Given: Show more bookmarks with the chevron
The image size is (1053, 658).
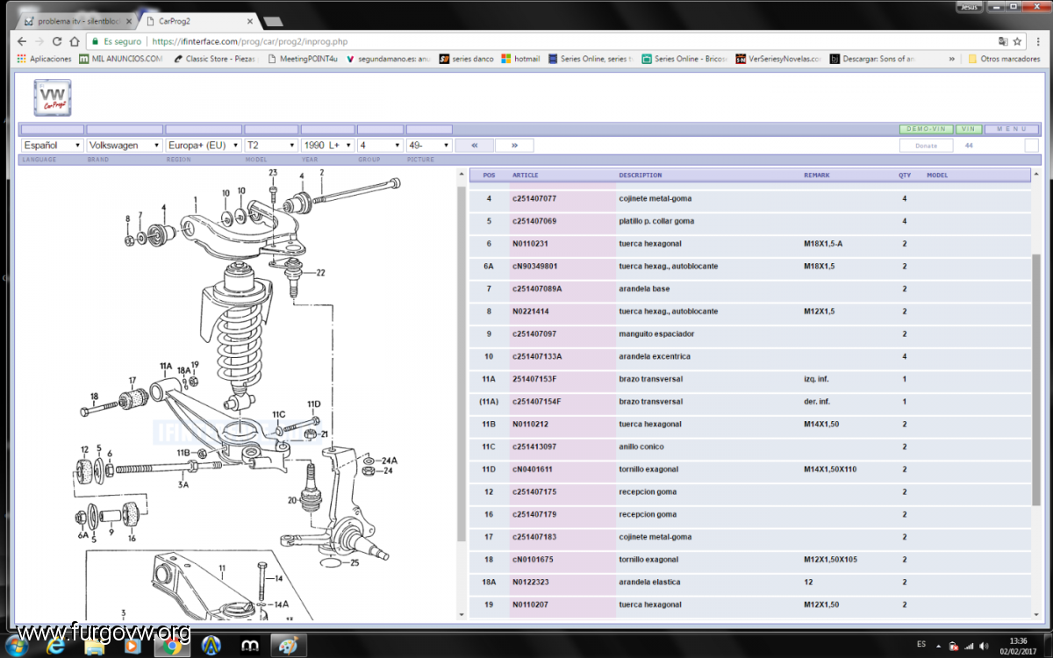Looking at the screenshot, I should pyautogui.click(x=953, y=59).
